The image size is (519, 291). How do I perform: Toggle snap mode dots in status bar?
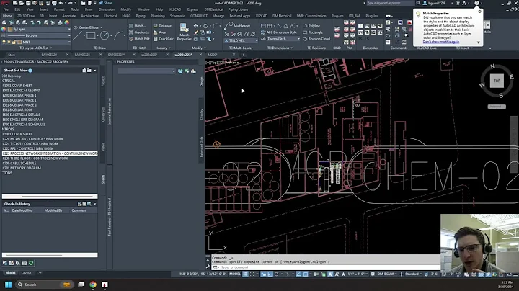click(x=252, y=274)
